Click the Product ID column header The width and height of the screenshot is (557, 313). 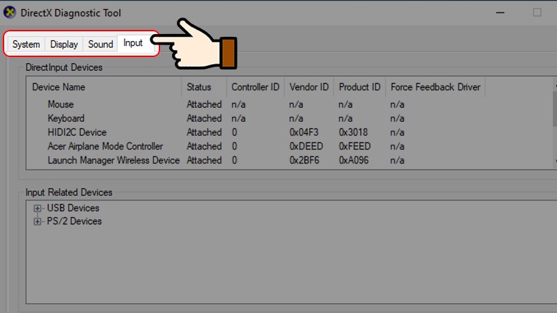coord(359,87)
